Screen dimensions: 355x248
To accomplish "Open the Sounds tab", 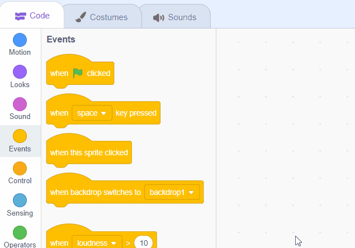I will [175, 17].
